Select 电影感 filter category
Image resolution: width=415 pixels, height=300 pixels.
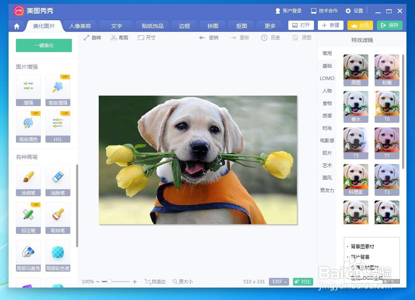(x=327, y=141)
